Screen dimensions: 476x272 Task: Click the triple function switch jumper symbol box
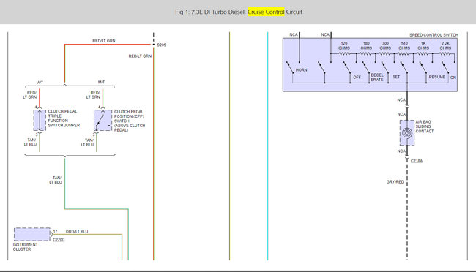point(40,121)
